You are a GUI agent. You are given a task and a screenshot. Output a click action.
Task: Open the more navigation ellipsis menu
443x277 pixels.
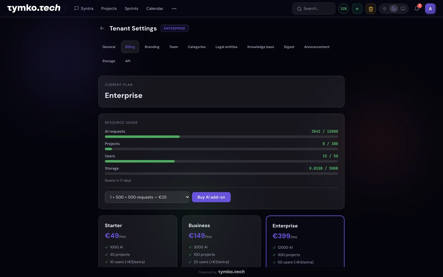tap(174, 9)
